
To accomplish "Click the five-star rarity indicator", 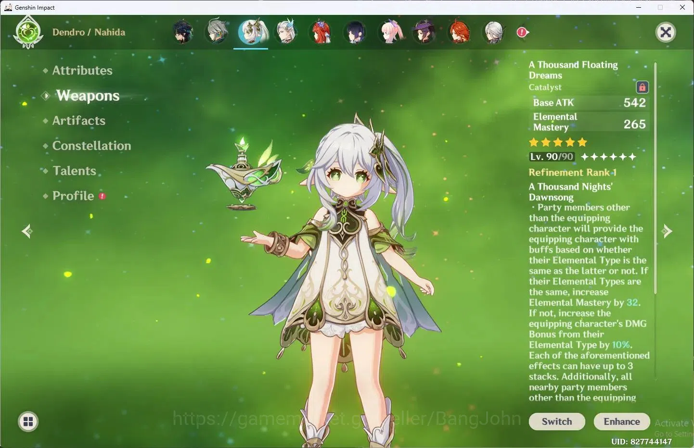I will click(558, 142).
